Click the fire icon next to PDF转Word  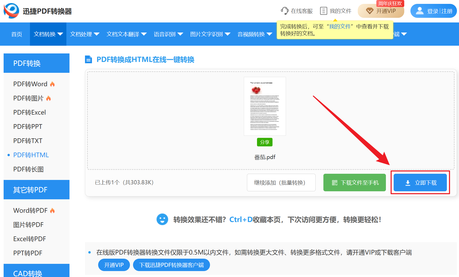(x=52, y=84)
